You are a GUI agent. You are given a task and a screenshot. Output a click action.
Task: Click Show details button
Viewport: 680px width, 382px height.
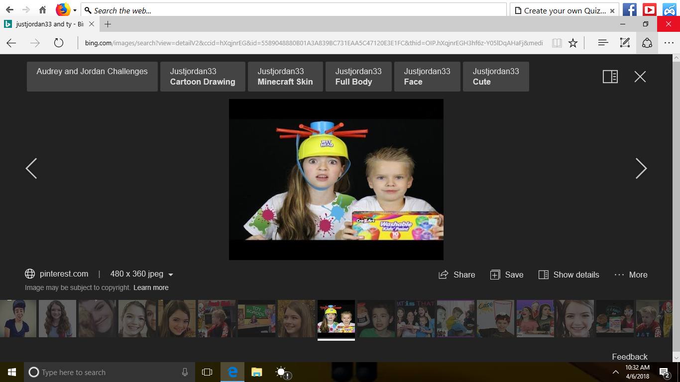coord(568,275)
